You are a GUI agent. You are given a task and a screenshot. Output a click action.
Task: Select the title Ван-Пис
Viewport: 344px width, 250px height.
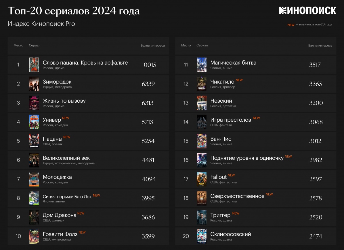click(x=221, y=139)
